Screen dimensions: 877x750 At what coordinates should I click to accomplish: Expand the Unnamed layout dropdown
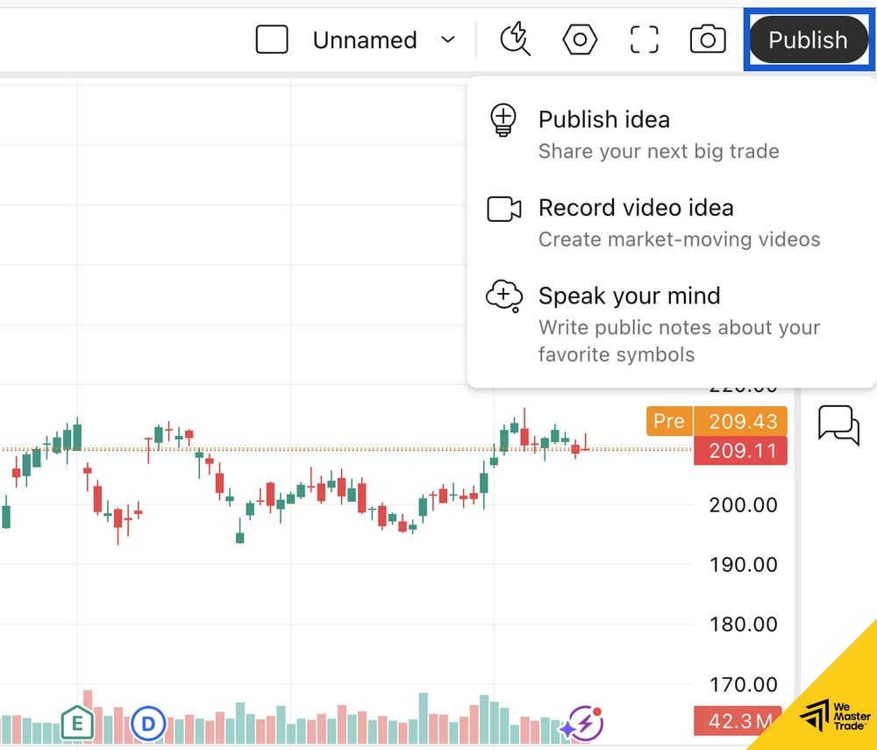pos(448,39)
